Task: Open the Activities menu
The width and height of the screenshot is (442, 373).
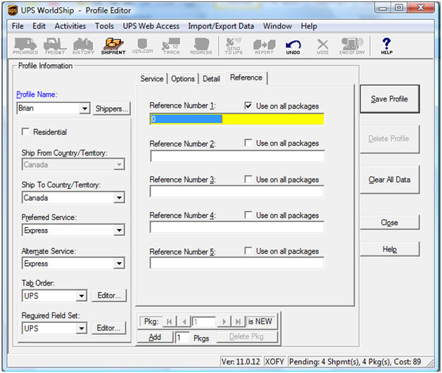Action: pyautogui.click(x=70, y=26)
